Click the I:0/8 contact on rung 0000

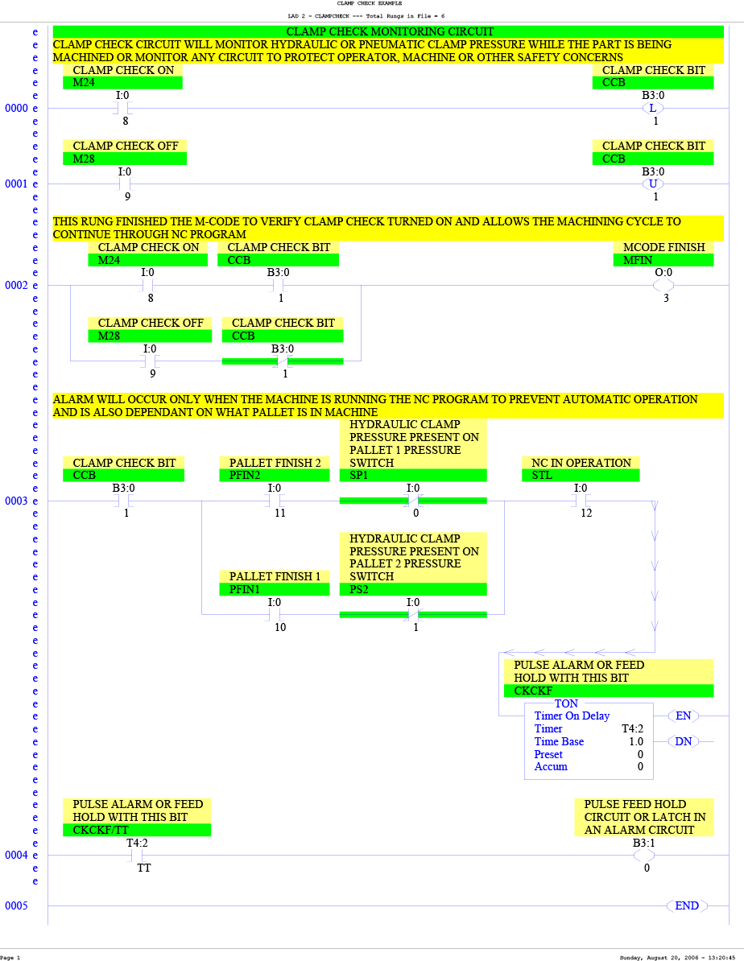point(122,109)
